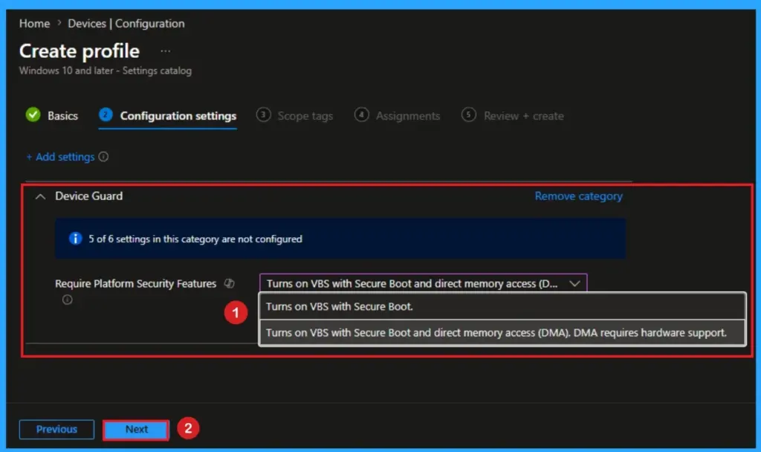Image resolution: width=761 pixels, height=452 pixels.
Task: Click the Require Platform Security Features label
Action: point(135,283)
